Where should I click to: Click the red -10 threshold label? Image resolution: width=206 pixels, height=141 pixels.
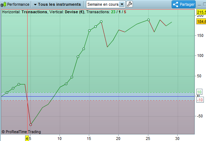pos(200,100)
